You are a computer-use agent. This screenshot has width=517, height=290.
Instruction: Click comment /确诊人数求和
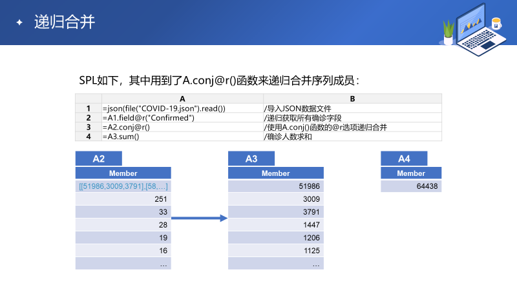[352, 137]
